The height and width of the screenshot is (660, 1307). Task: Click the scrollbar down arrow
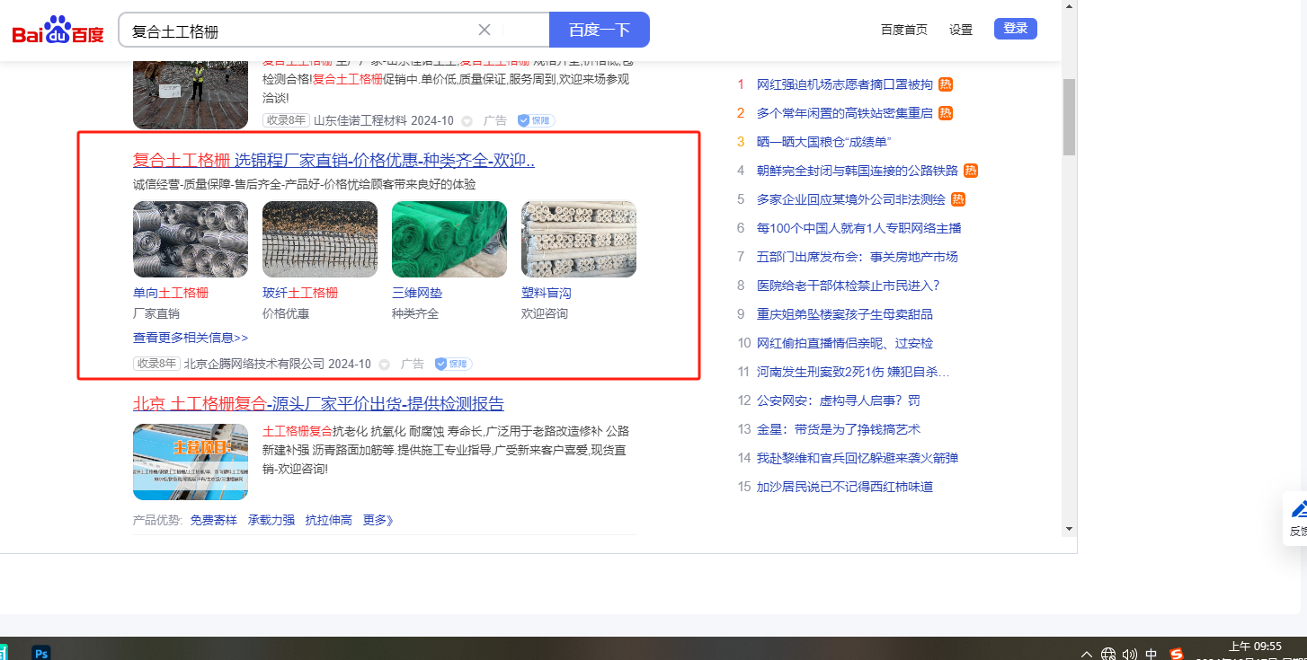tap(1069, 529)
